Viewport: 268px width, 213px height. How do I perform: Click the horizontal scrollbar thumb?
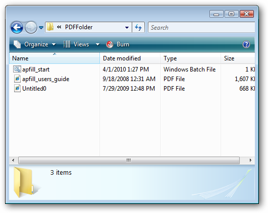pos(129,160)
